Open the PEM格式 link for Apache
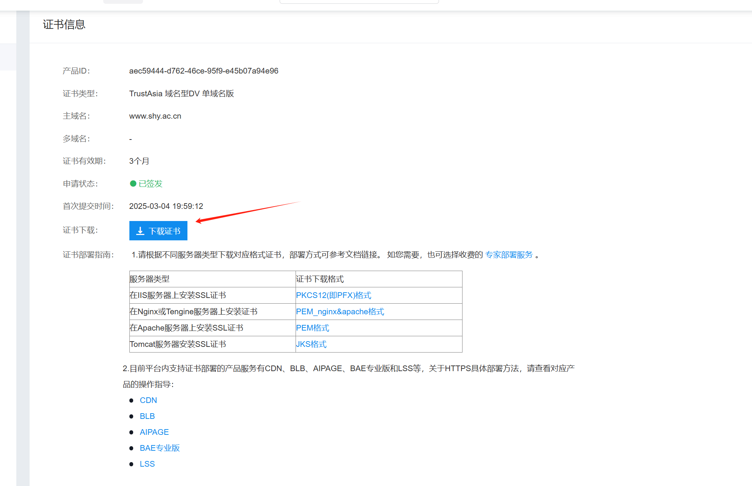The height and width of the screenshot is (486, 752). click(x=312, y=328)
